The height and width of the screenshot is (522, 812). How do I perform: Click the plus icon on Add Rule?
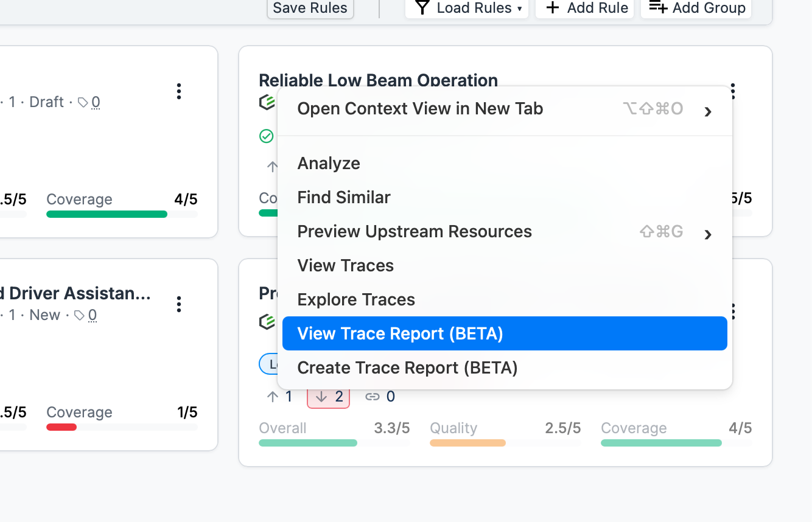tap(552, 8)
